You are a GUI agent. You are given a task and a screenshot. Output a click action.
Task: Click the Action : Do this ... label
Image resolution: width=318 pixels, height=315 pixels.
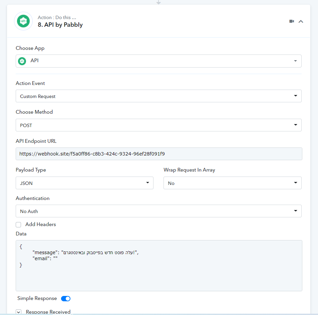(x=57, y=17)
